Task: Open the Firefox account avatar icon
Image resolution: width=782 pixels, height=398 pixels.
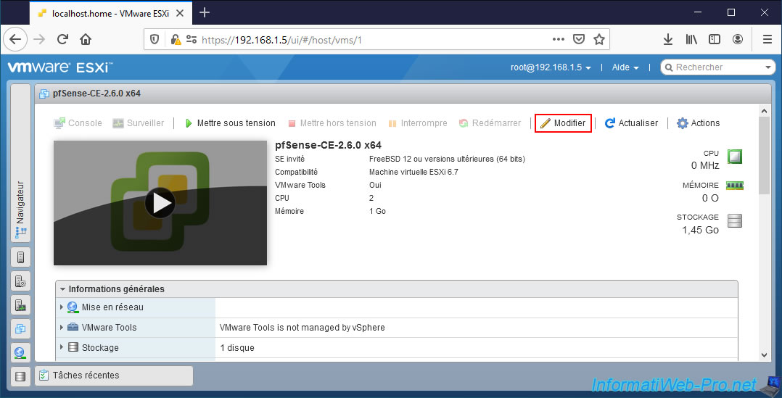Action: [738, 39]
